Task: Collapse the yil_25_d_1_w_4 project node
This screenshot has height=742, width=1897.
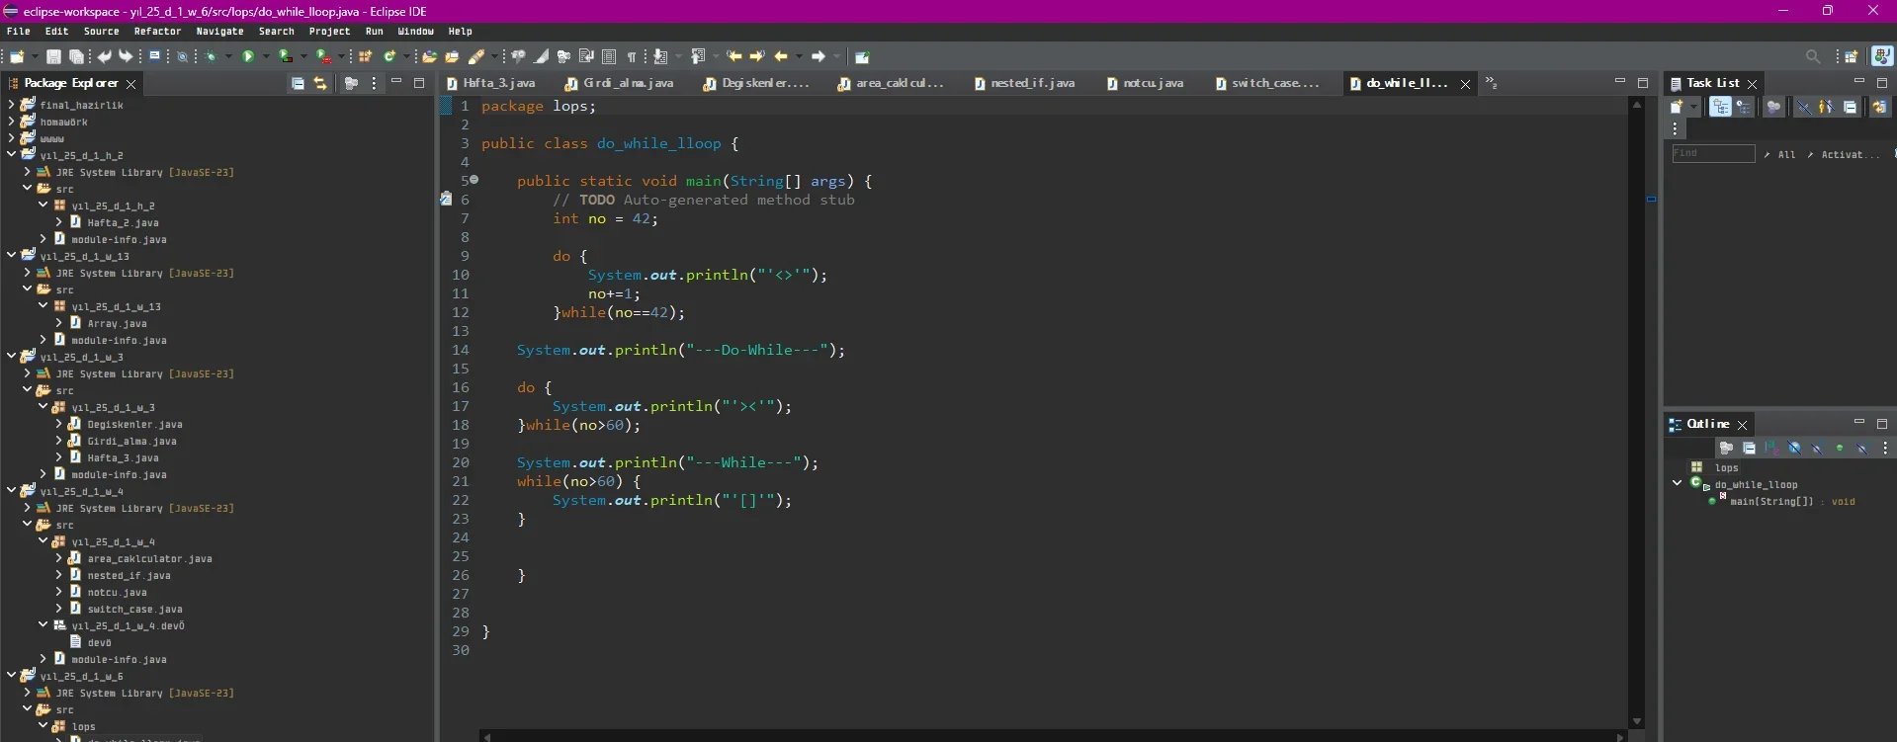Action: (12, 491)
